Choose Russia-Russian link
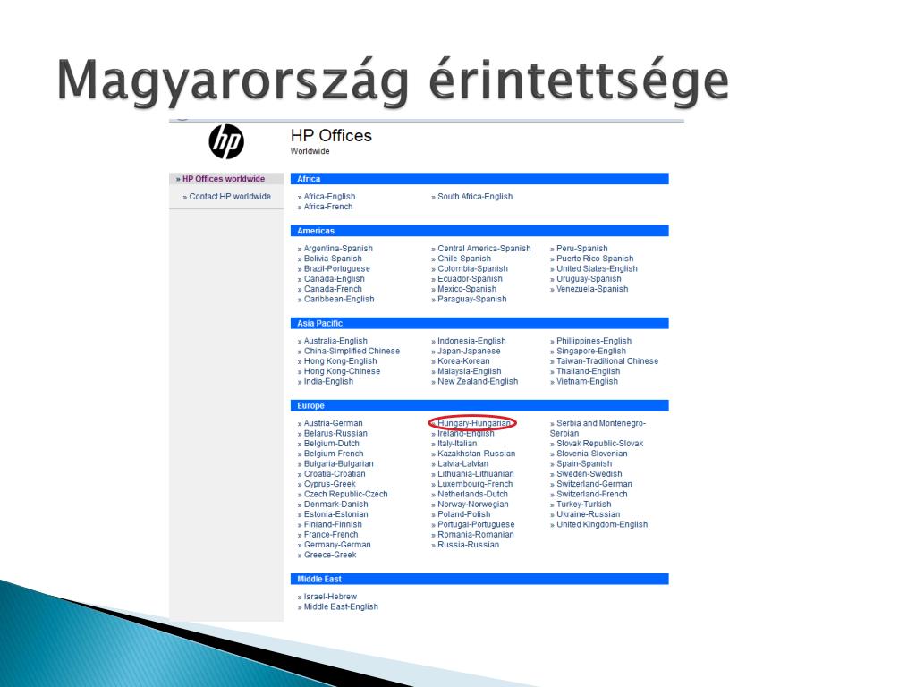Image resolution: width=916 pixels, height=687 pixels. coord(469,545)
